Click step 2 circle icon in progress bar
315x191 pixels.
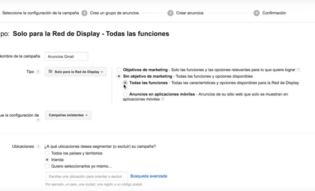point(84,13)
